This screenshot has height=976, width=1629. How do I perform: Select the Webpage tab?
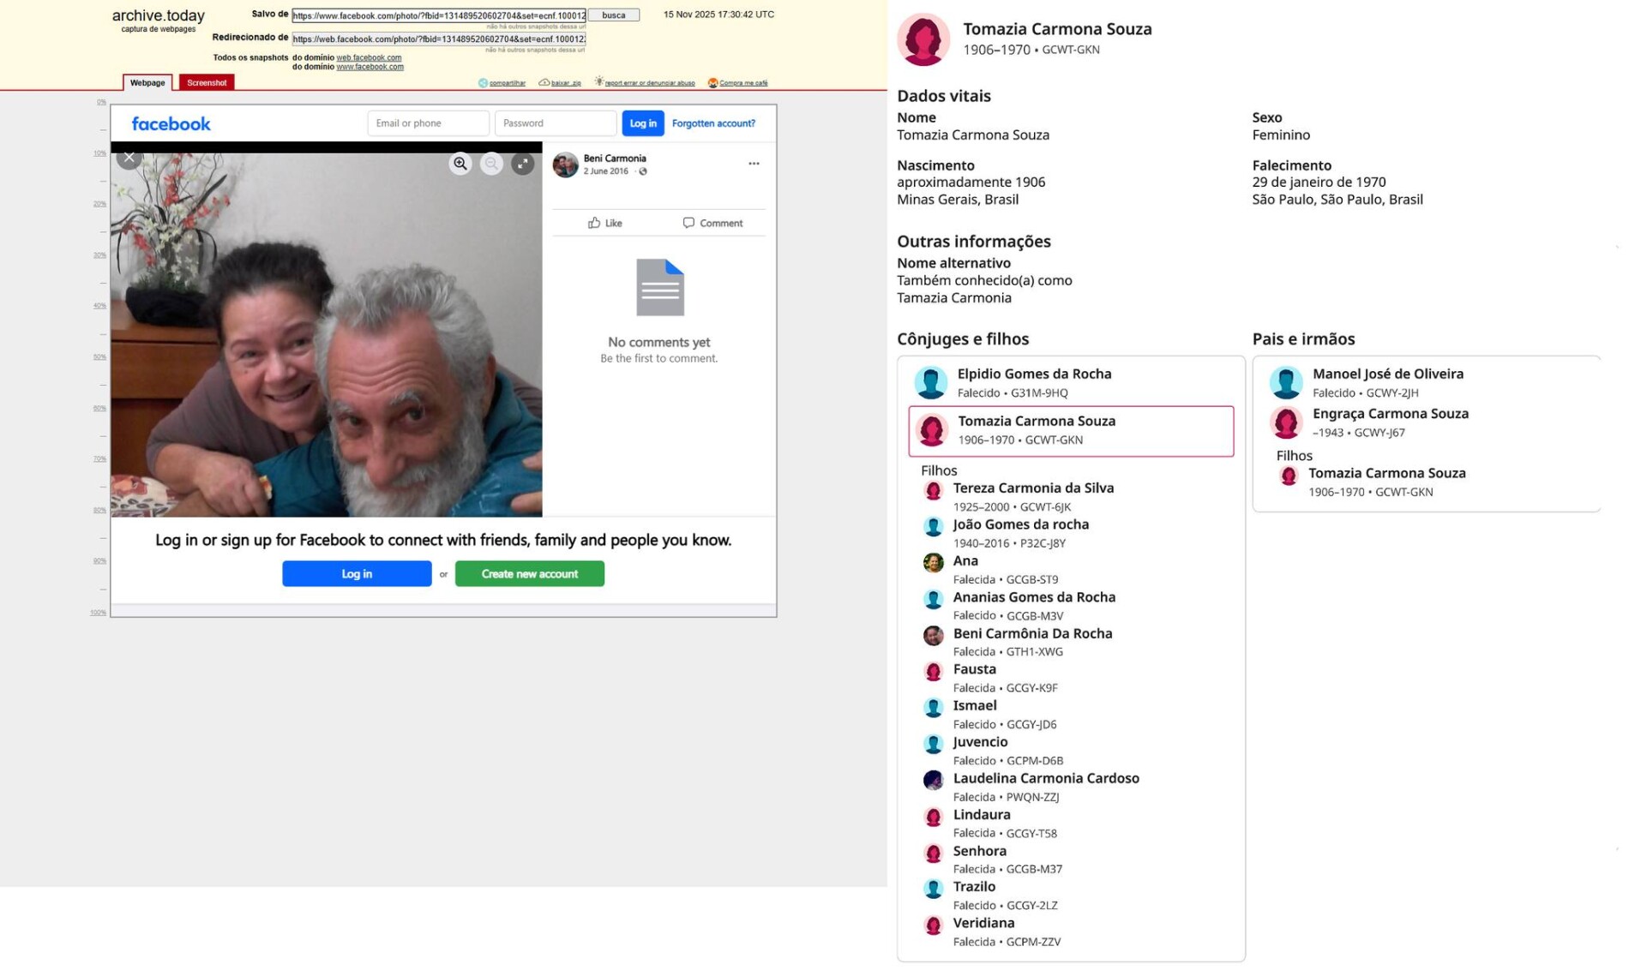(147, 83)
